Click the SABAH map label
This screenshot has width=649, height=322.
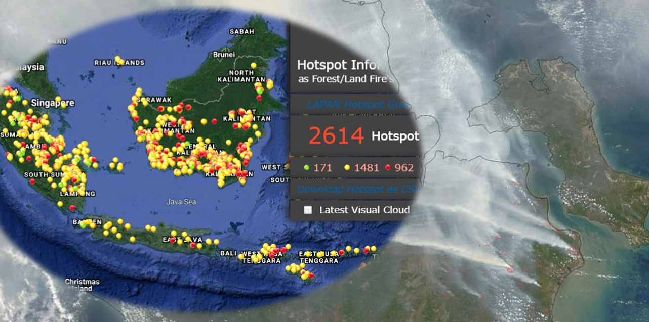(241, 31)
